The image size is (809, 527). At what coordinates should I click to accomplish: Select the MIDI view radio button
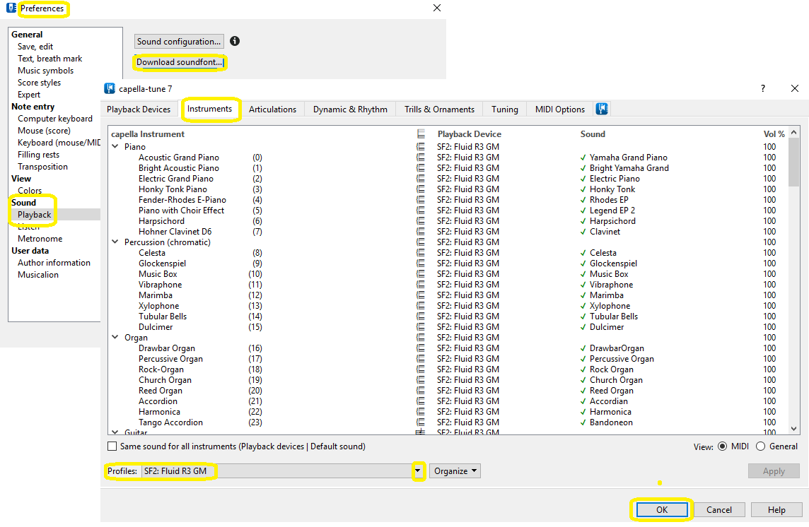click(722, 446)
